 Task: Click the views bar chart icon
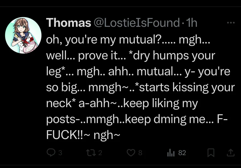tap(171, 153)
